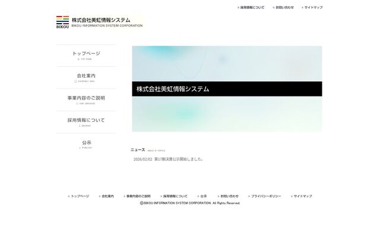Open お問い合わせ in the top header
The image size is (380, 237).
283,8
